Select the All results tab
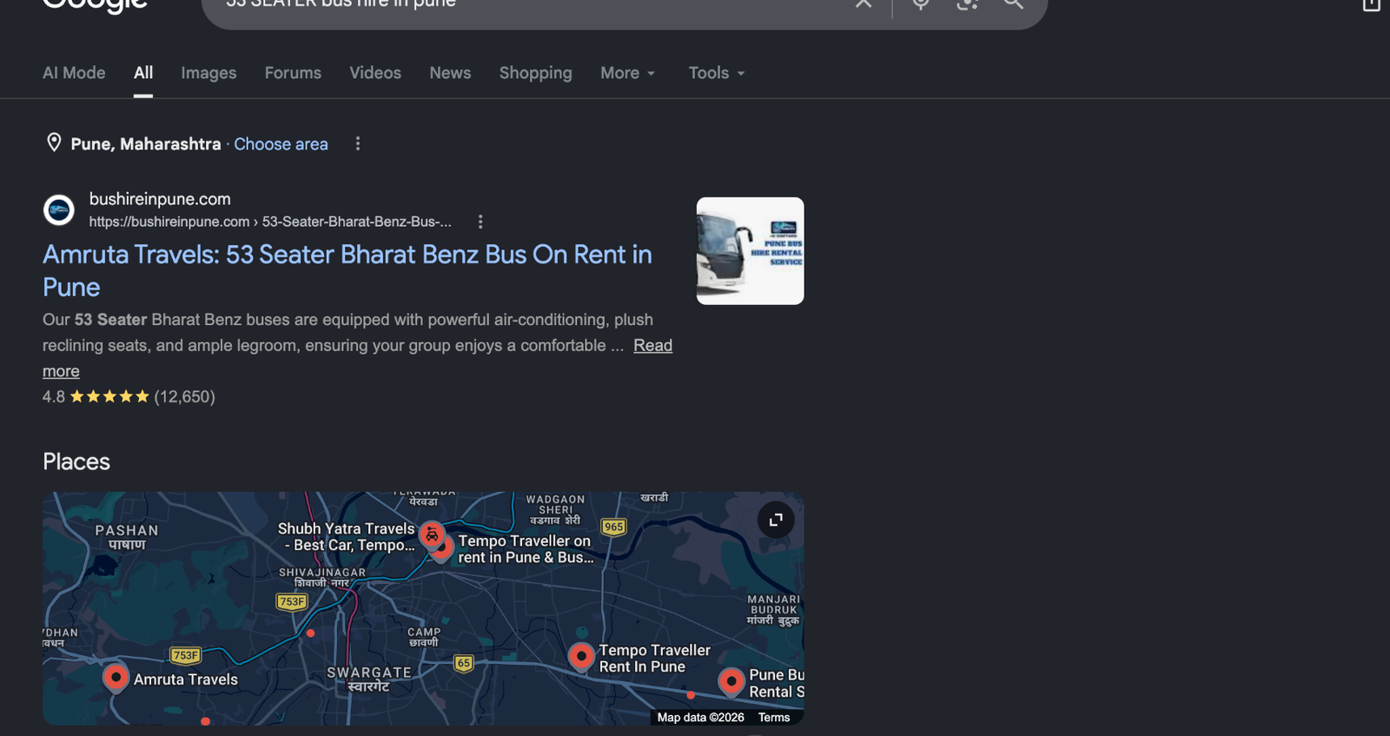1390x736 pixels. click(x=143, y=73)
